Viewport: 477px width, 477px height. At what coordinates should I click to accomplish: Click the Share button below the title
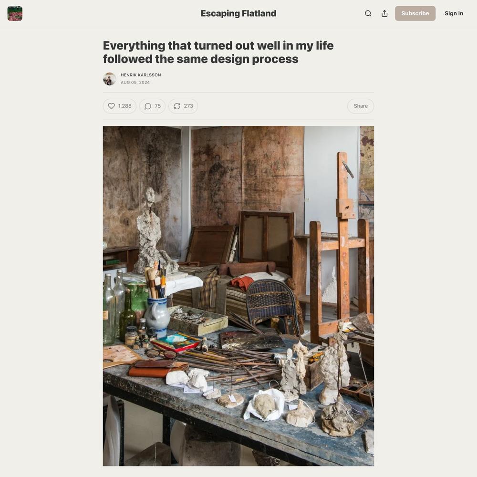point(361,106)
